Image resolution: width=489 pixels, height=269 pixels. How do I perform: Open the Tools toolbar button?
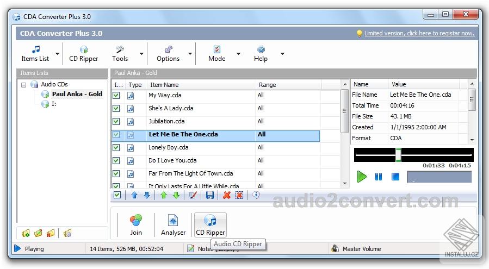pos(120,54)
